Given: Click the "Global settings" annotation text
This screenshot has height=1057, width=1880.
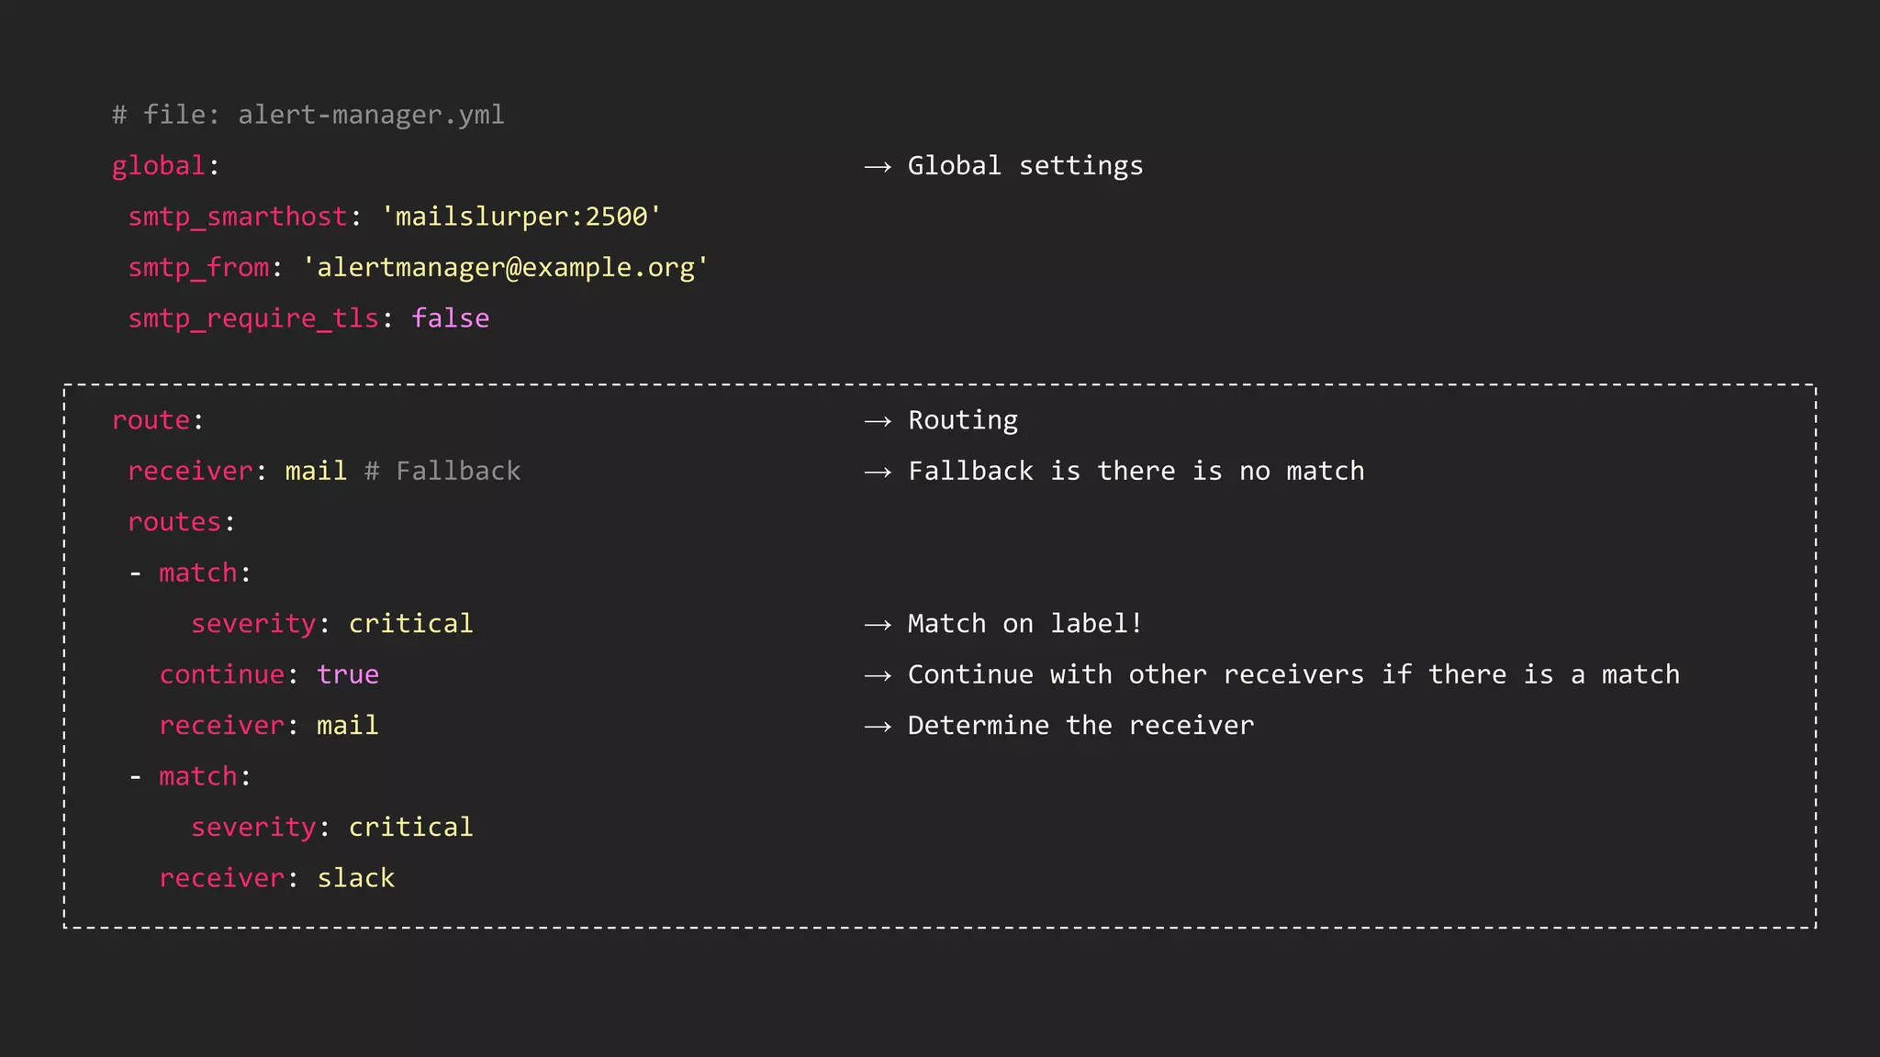Looking at the screenshot, I should pyautogui.click(x=1024, y=166).
